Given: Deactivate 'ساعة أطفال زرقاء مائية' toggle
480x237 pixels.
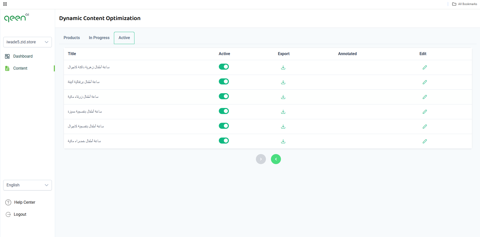Looking at the screenshot, I should coord(224,96).
